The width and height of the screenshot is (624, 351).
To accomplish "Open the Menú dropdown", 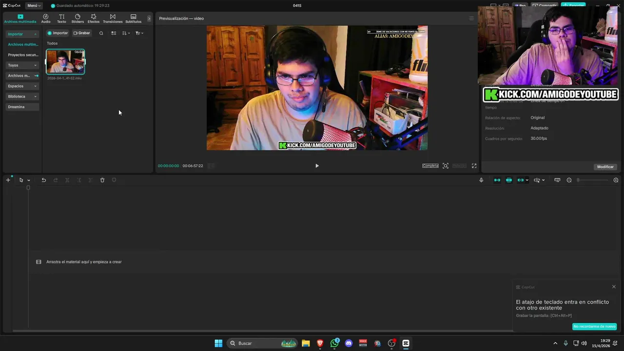I will (x=34, y=5).
